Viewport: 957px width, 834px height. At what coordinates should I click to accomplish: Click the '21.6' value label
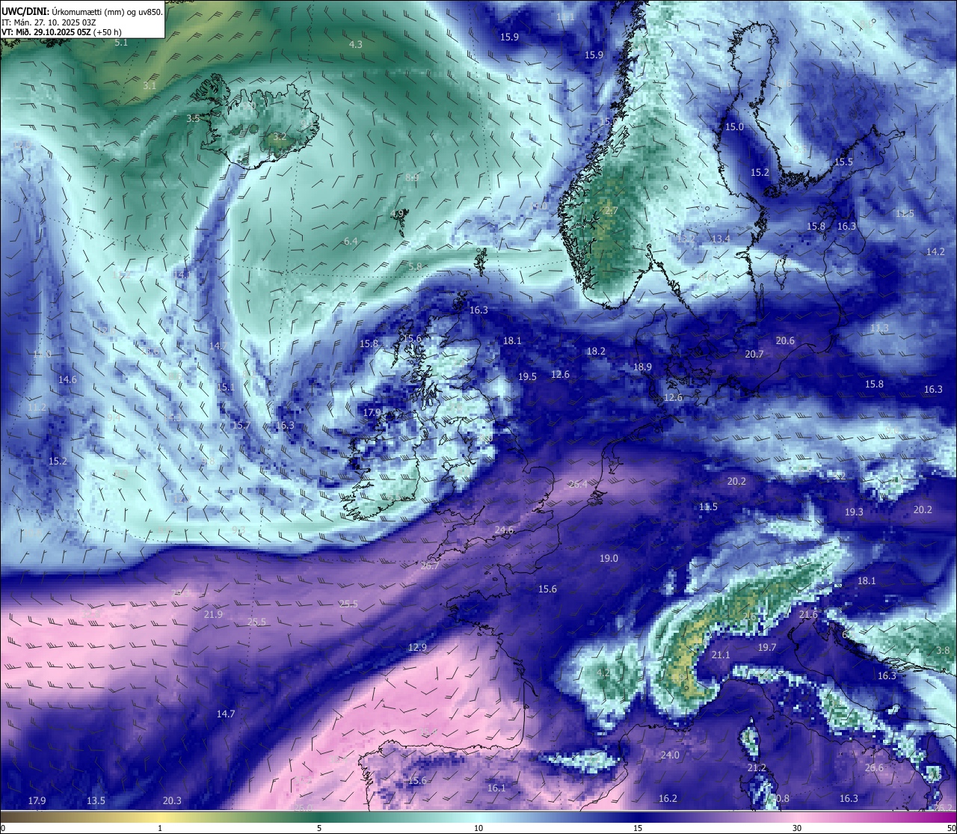(x=809, y=615)
